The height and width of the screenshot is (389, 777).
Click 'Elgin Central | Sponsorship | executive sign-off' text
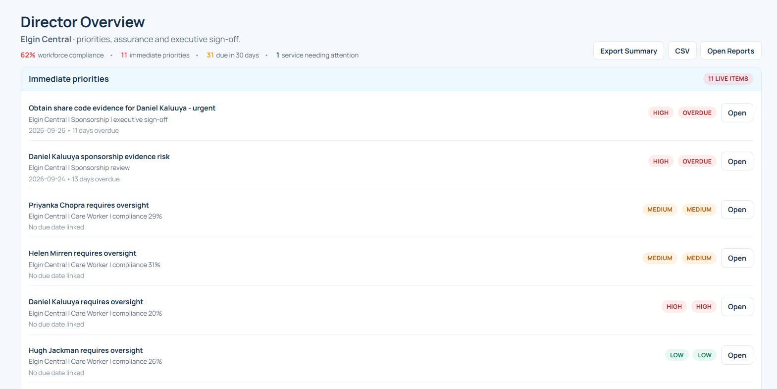pos(98,120)
